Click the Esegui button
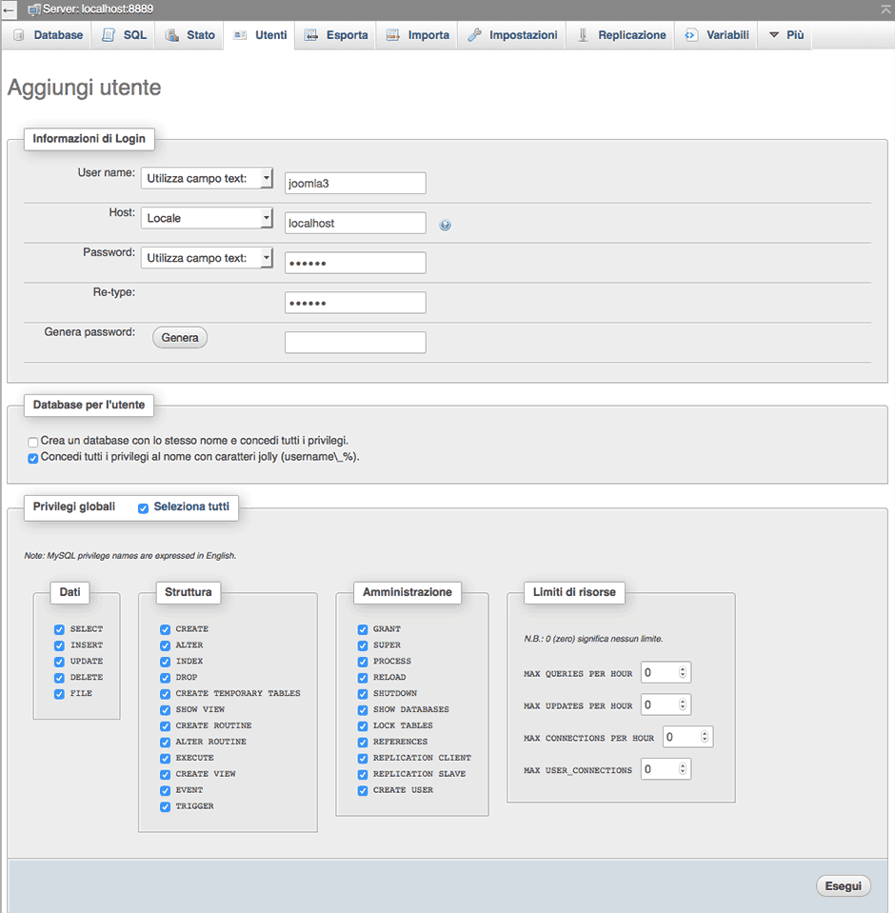895x913 pixels. pyautogui.click(x=843, y=886)
